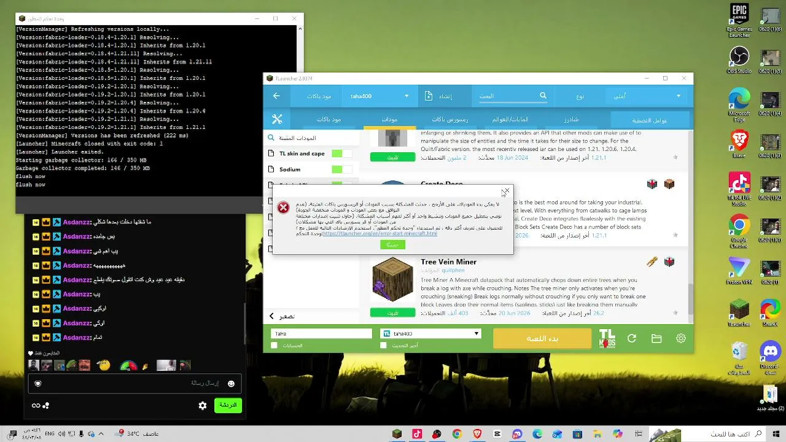Open the taha400 modpack dropdown in the header
This screenshot has height=442, width=786.
(x=379, y=96)
